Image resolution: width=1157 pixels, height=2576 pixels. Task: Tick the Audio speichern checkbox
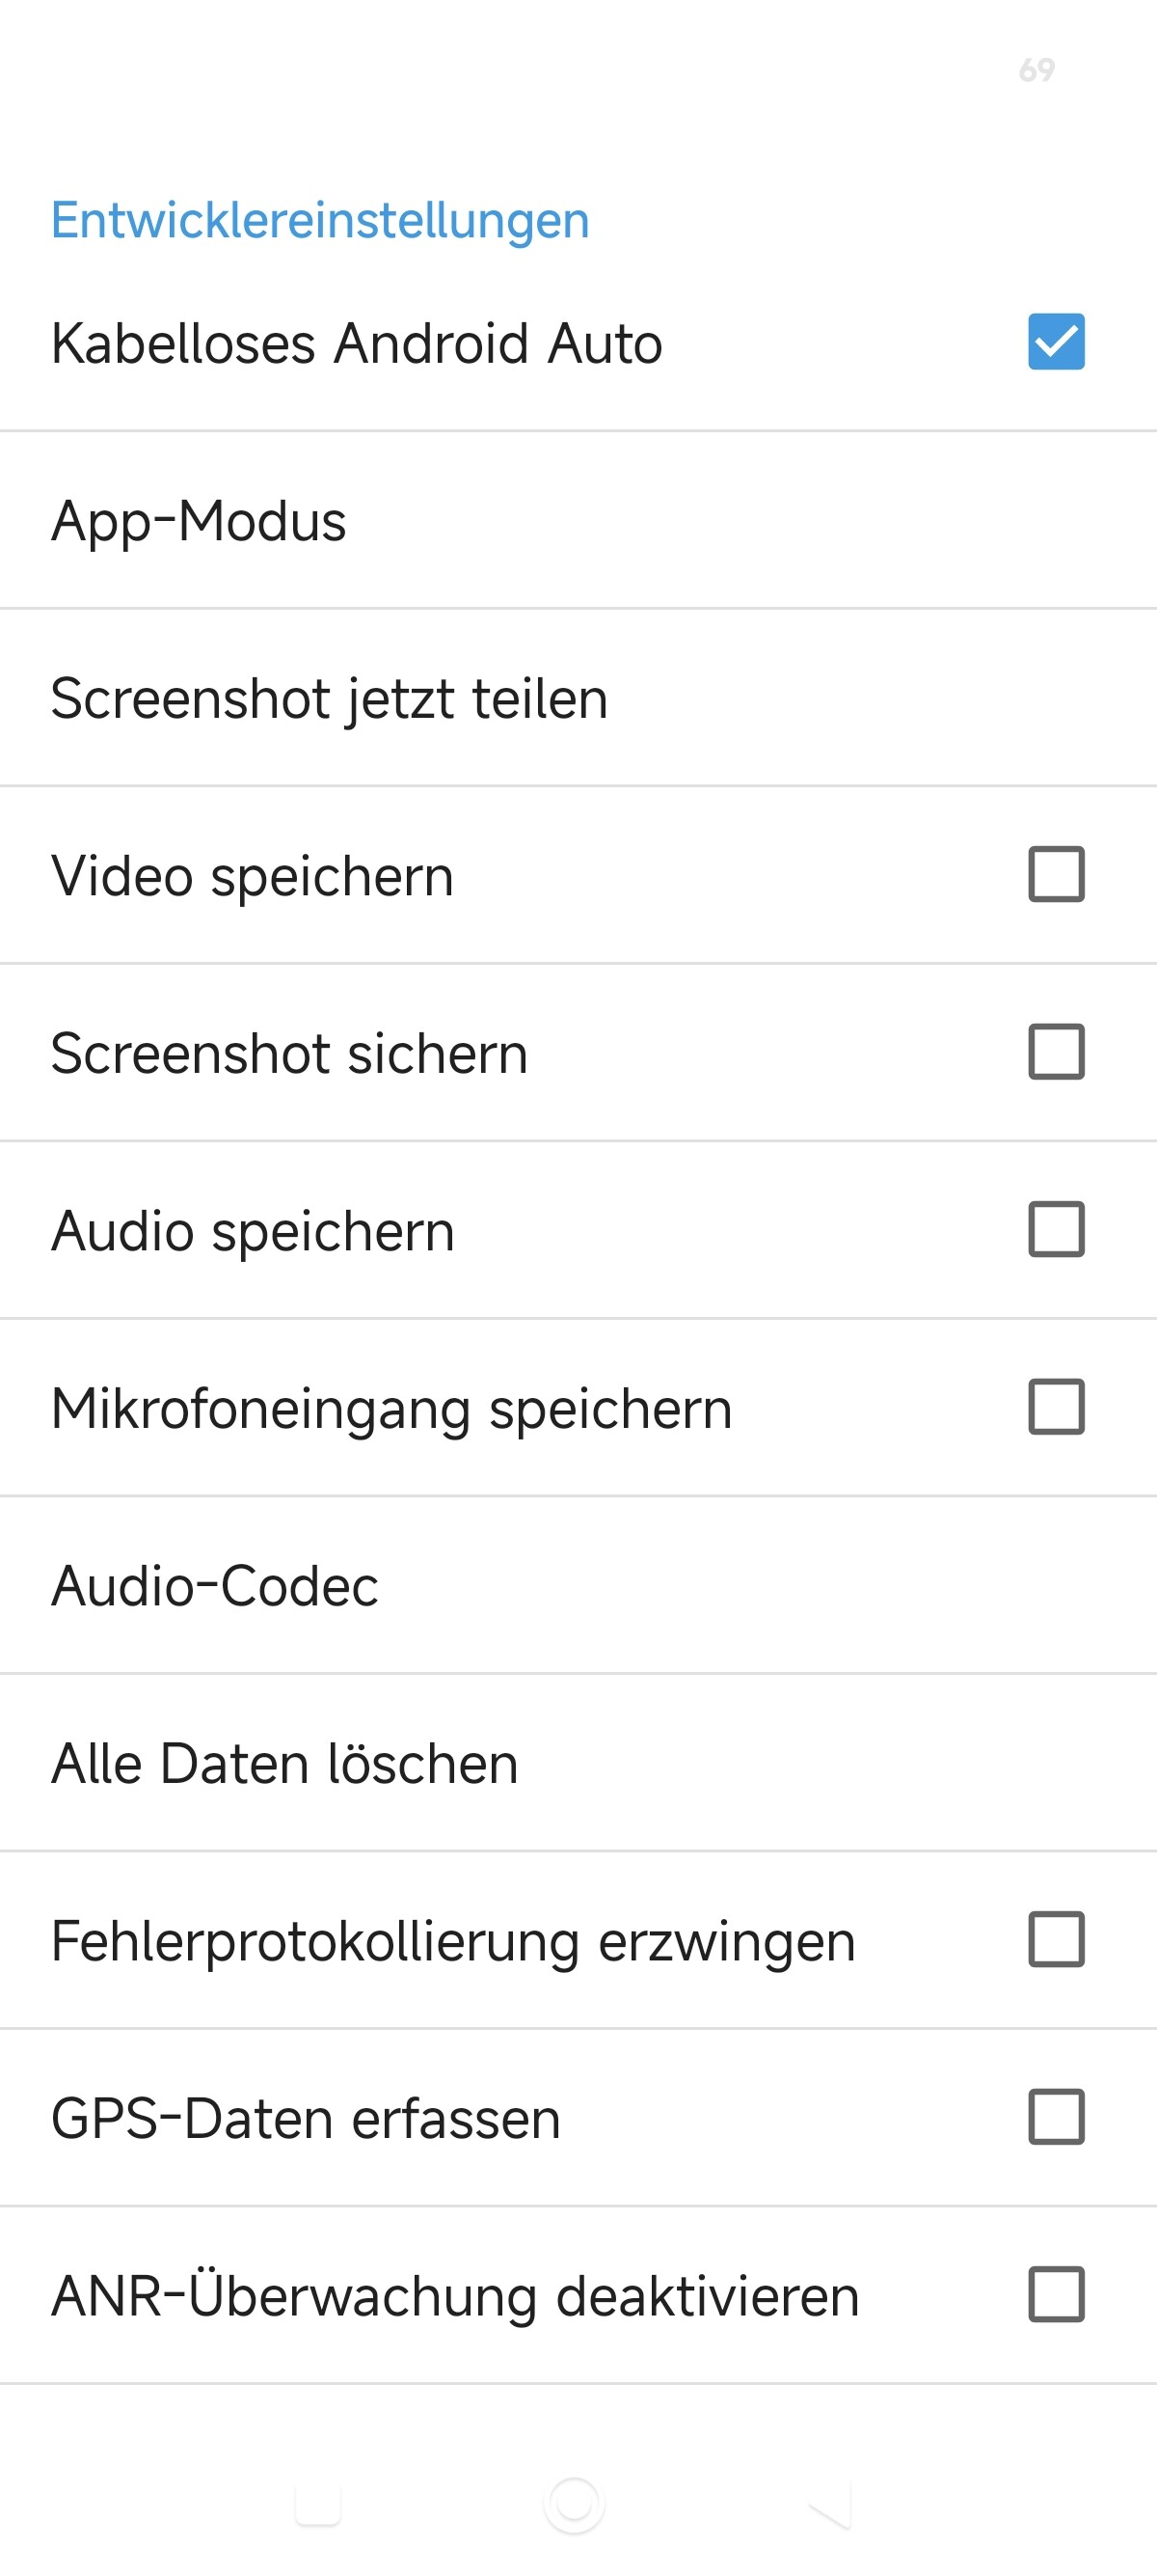[1056, 1230]
